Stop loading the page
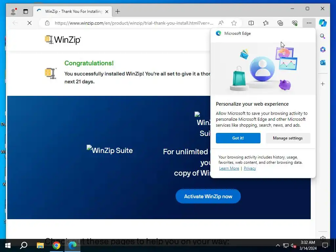336x252 pixels. (x=30, y=23)
